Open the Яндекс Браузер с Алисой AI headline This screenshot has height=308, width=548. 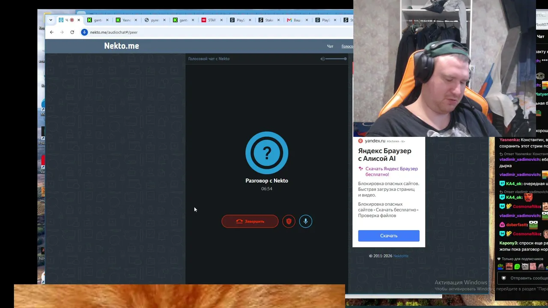pos(384,154)
